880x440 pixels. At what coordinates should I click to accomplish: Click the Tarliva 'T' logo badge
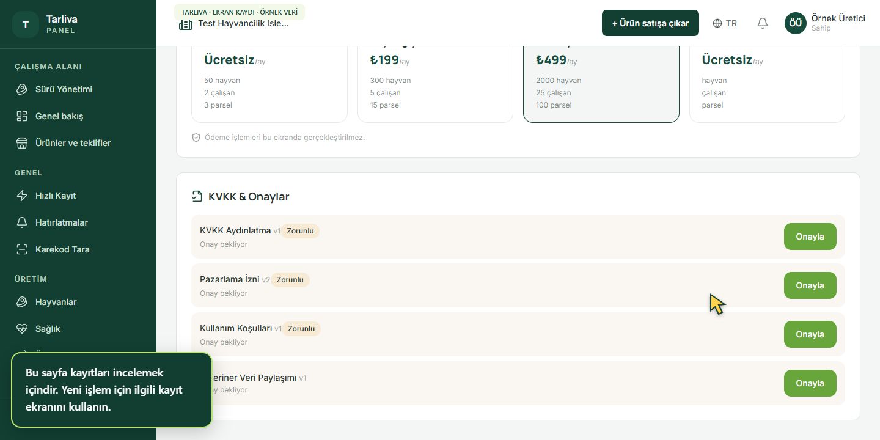[x=26, y=24]
